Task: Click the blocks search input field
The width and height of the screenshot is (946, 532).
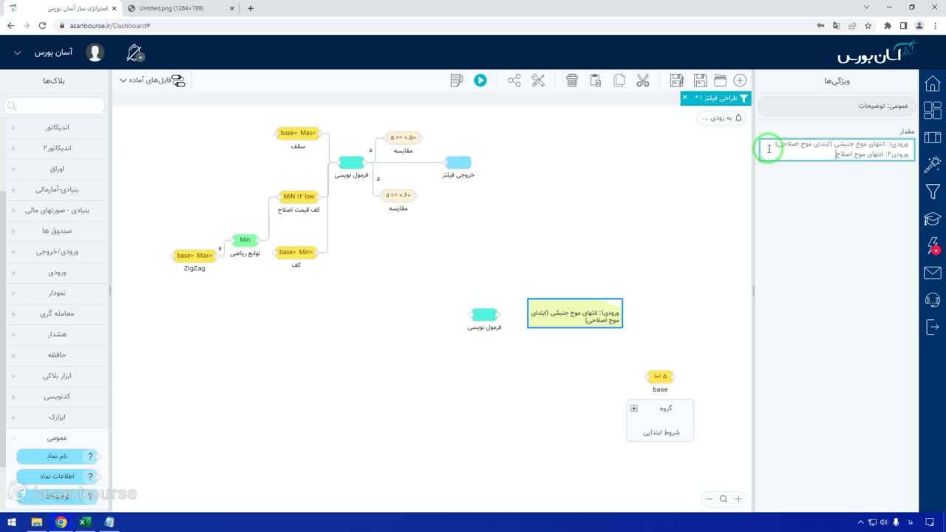Action: point(55,106)
